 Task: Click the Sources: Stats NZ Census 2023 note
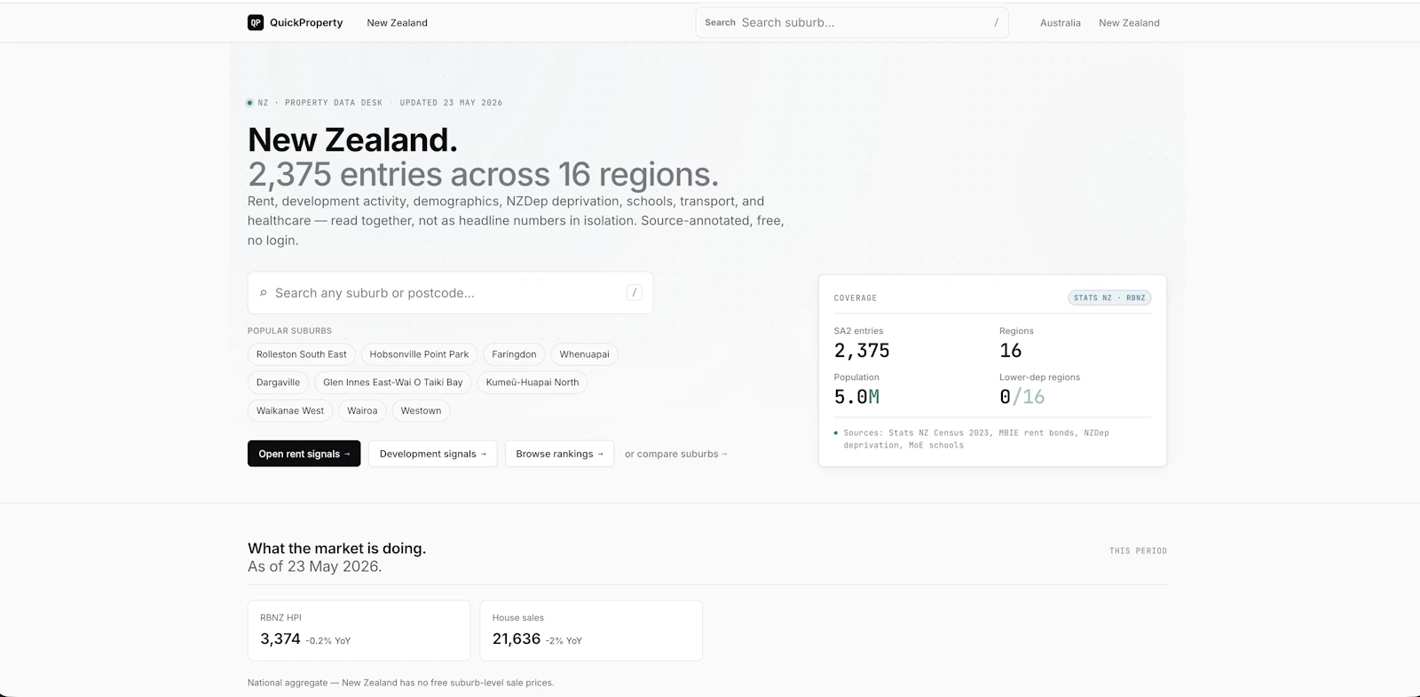pos(976,439)
